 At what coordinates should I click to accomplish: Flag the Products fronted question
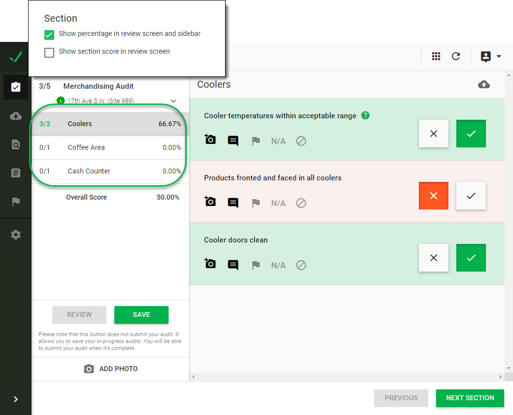click(256, 203)
